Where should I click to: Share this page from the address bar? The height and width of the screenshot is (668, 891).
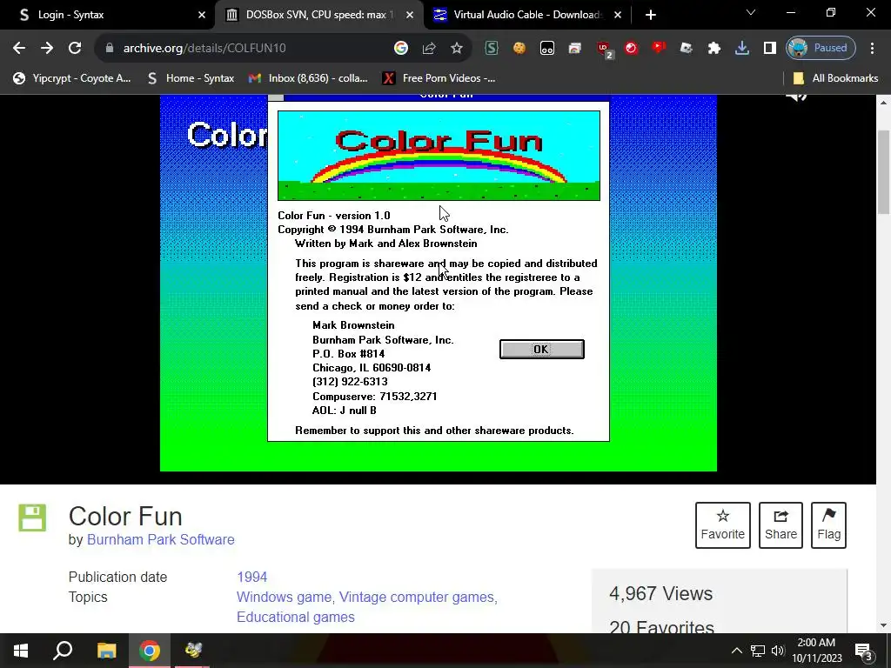tap(429, 49)
